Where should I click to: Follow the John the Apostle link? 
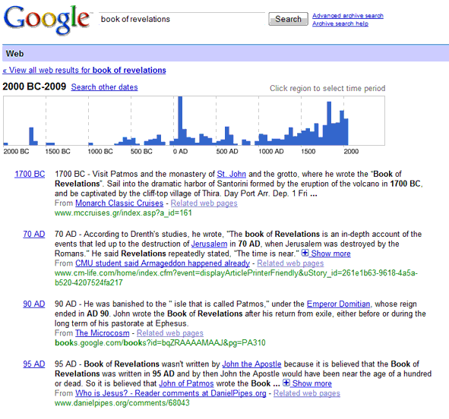tap(251, 364)
